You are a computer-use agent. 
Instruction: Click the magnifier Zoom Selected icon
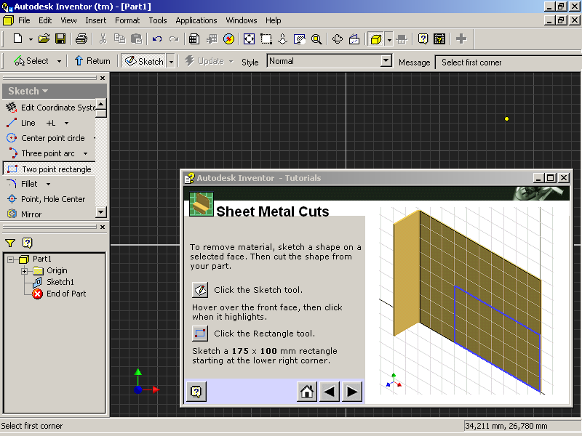tap(316, 39)
